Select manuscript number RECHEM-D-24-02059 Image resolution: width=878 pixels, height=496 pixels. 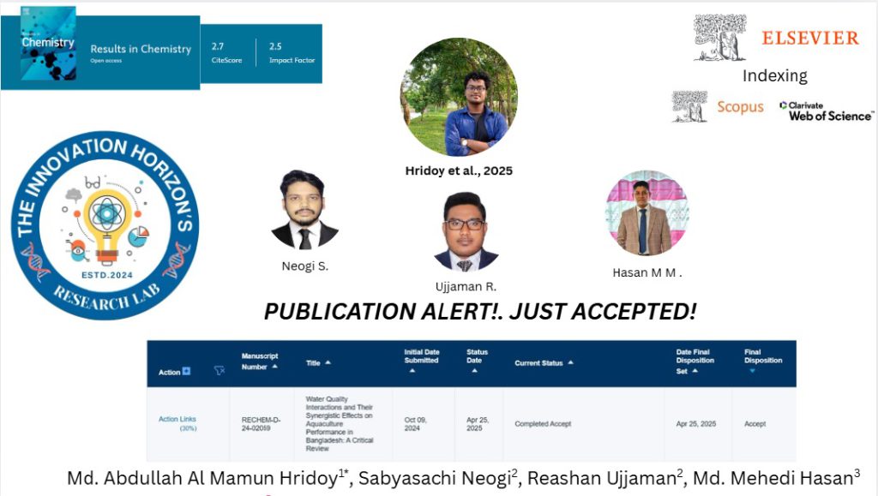(x=261, y=424)
